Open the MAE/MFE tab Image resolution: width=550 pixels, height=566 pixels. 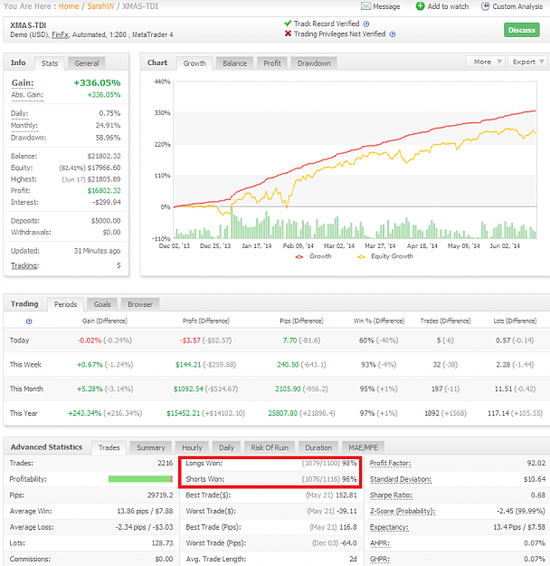(x=363, y=447)
